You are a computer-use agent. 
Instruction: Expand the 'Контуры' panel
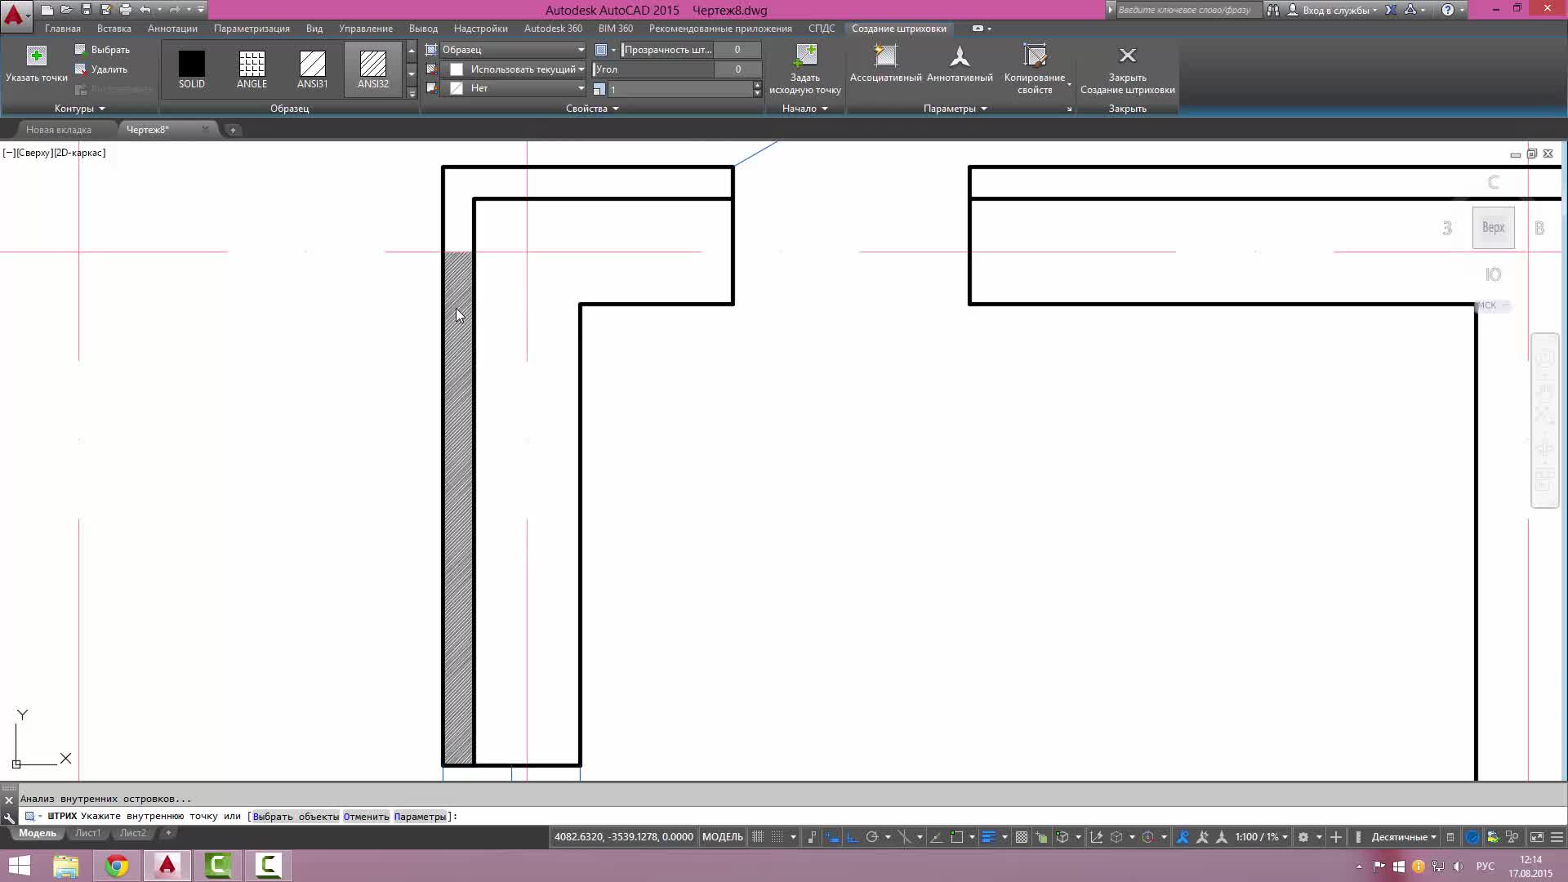pyautogui.click(x=79, y=109)
